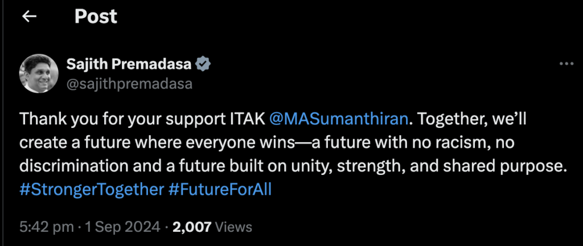Click the Post heading
583x246 pixels.
(x=96, y=16)
